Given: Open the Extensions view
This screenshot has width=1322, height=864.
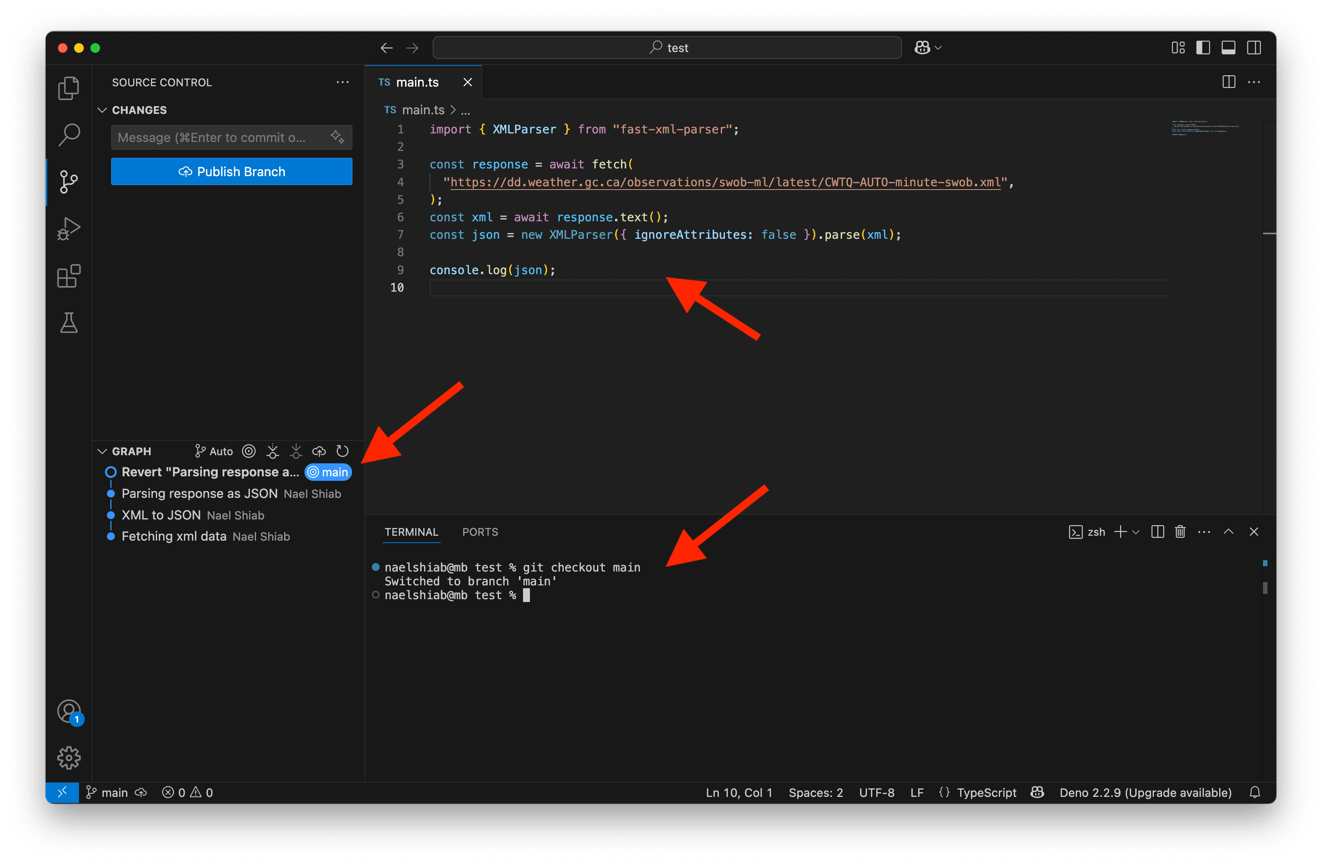Looking at the screenshot, I should click(69, 275).
